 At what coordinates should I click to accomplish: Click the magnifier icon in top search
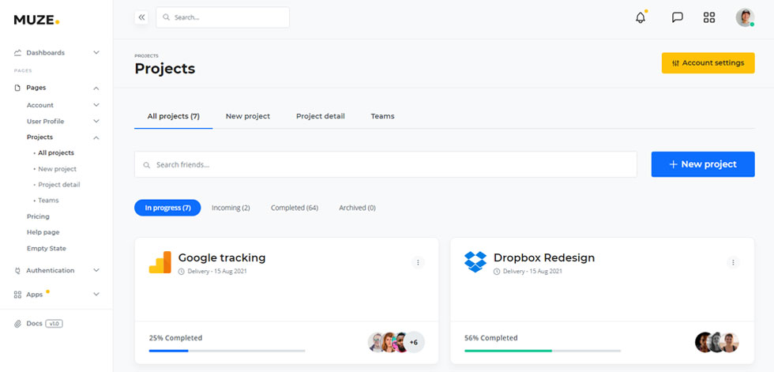click(167, 17)
